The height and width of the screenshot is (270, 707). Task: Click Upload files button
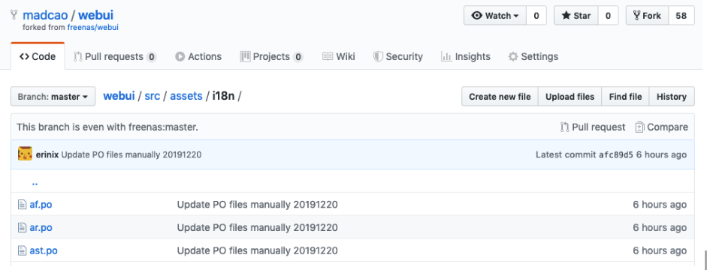(570, 97)
